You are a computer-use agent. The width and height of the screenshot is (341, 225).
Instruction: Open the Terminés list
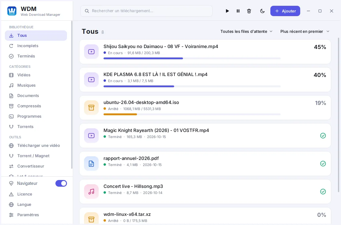(36, 56)
